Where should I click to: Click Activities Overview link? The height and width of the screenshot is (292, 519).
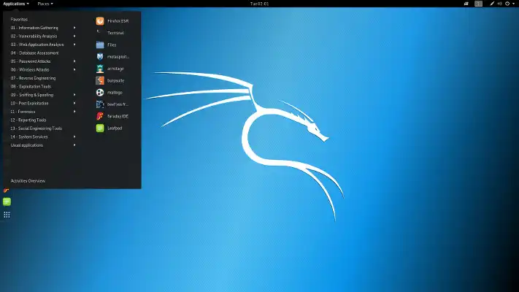28,180
